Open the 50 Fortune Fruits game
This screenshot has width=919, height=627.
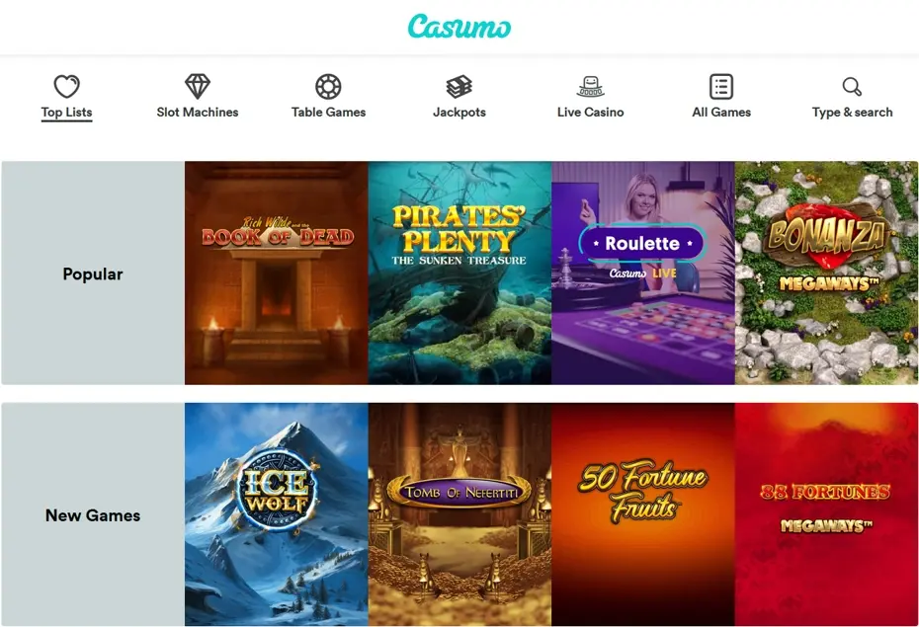pyautogui.click(x=643, y=514)
